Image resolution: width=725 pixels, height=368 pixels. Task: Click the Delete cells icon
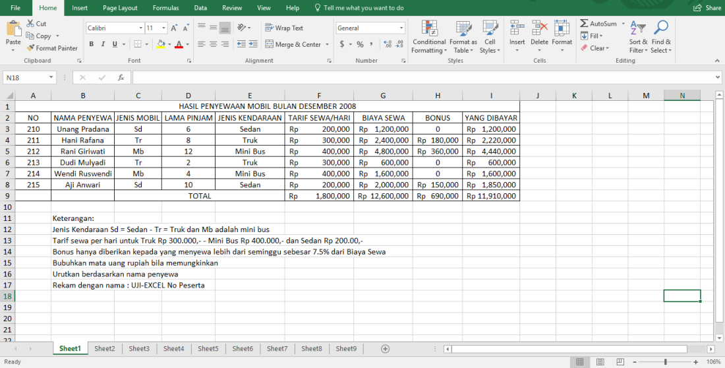pyautogui.click(x=539, y=28)
